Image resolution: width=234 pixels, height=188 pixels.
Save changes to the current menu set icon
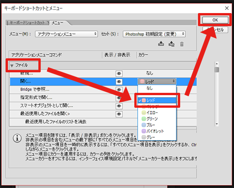coord(161,44)
